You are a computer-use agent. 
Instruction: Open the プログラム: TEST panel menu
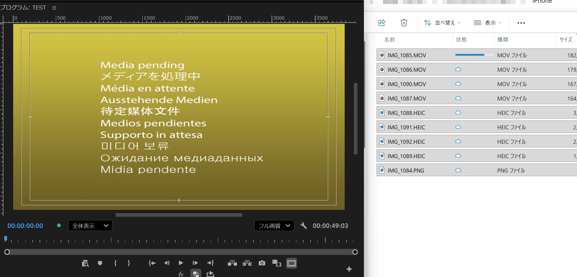pyautogui.click(x=54, y=8)
